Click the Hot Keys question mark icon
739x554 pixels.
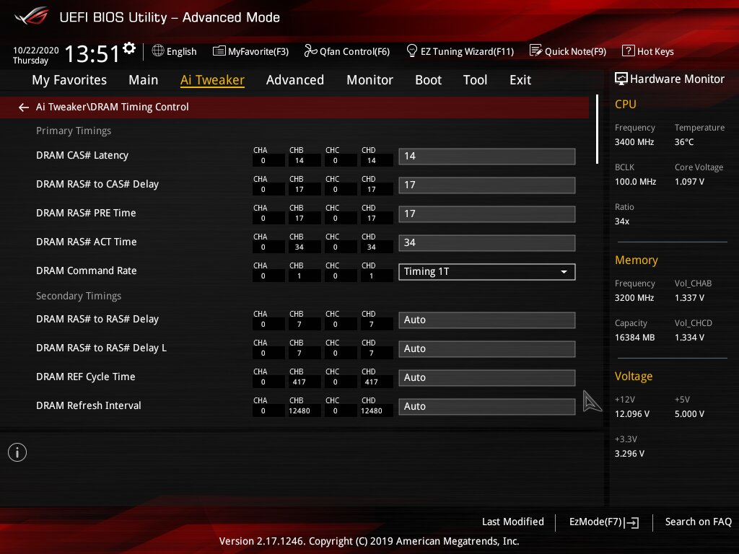pyautogui.click(x=628, y=50)
